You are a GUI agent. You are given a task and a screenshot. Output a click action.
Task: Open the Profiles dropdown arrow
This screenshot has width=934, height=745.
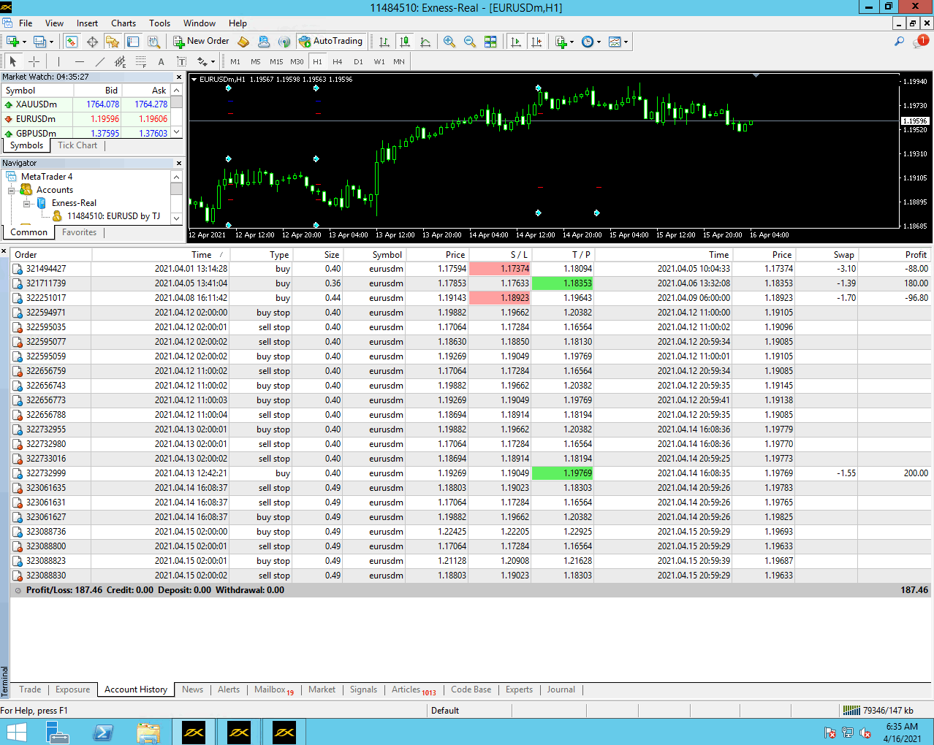click(x=51, y=42)
